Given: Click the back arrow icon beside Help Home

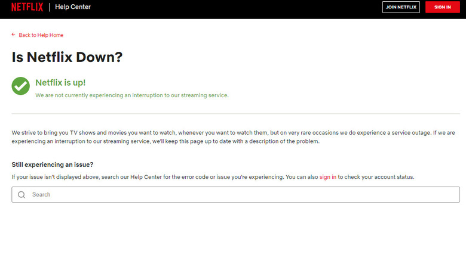Looking at the screenshot, I should point(13,35).
